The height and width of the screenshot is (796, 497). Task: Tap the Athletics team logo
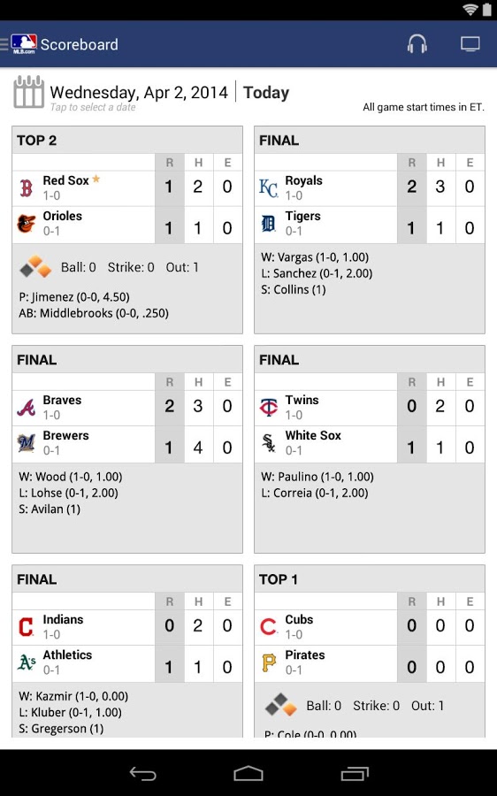pyautogui.click(x=27, y=662)
